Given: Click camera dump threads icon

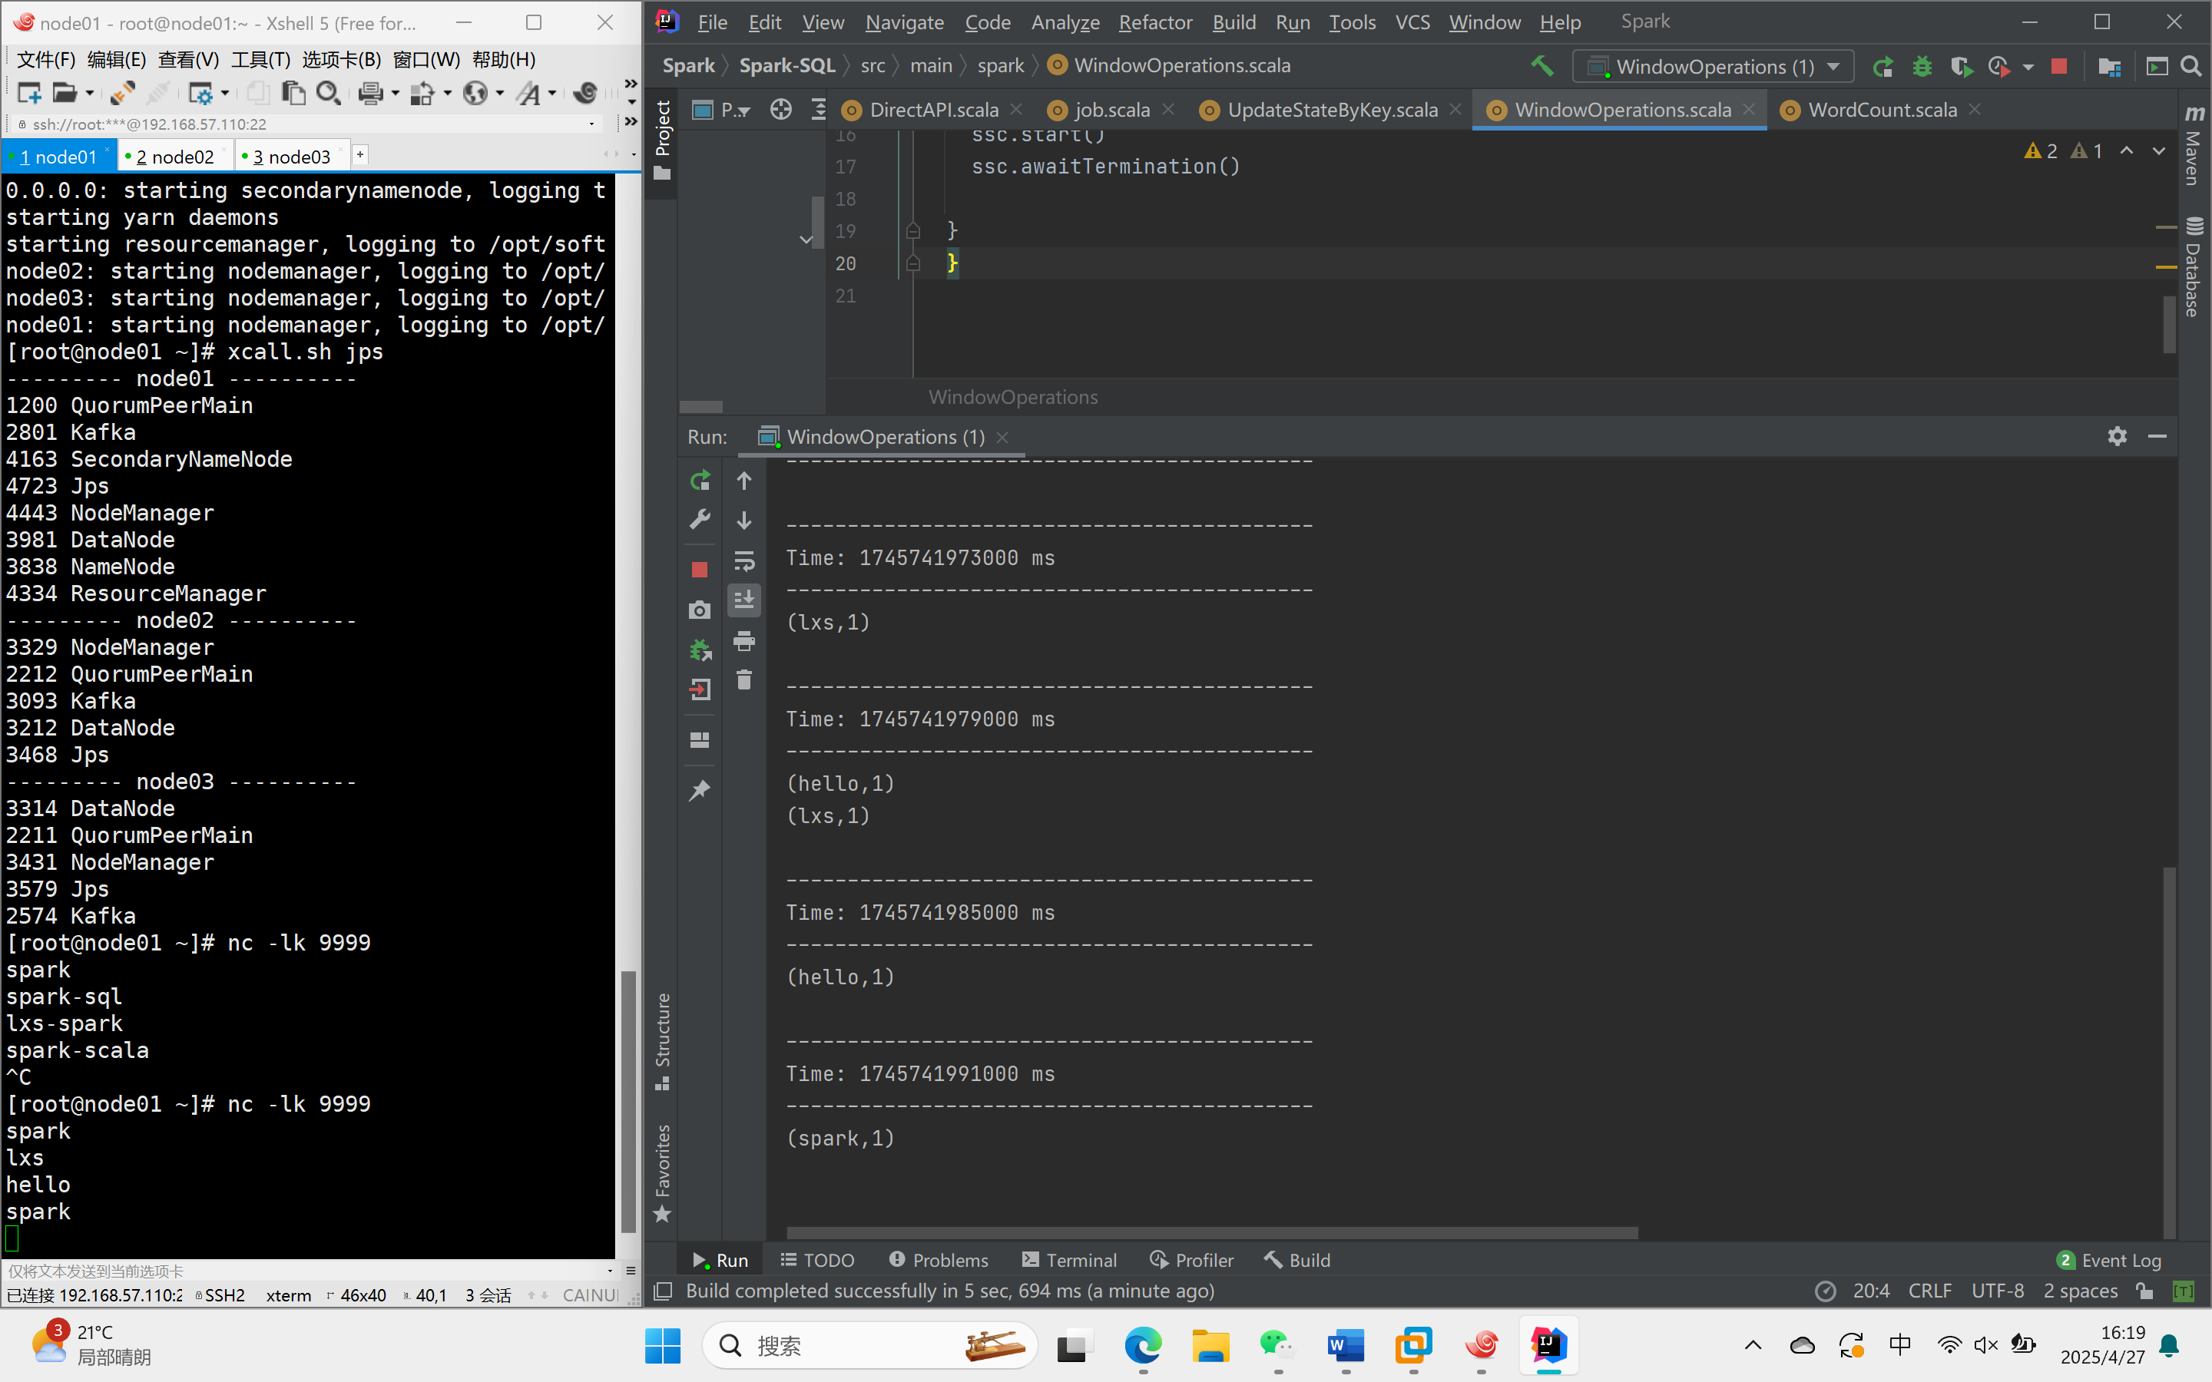Looking at the screenshot, I should click(699, 610).
